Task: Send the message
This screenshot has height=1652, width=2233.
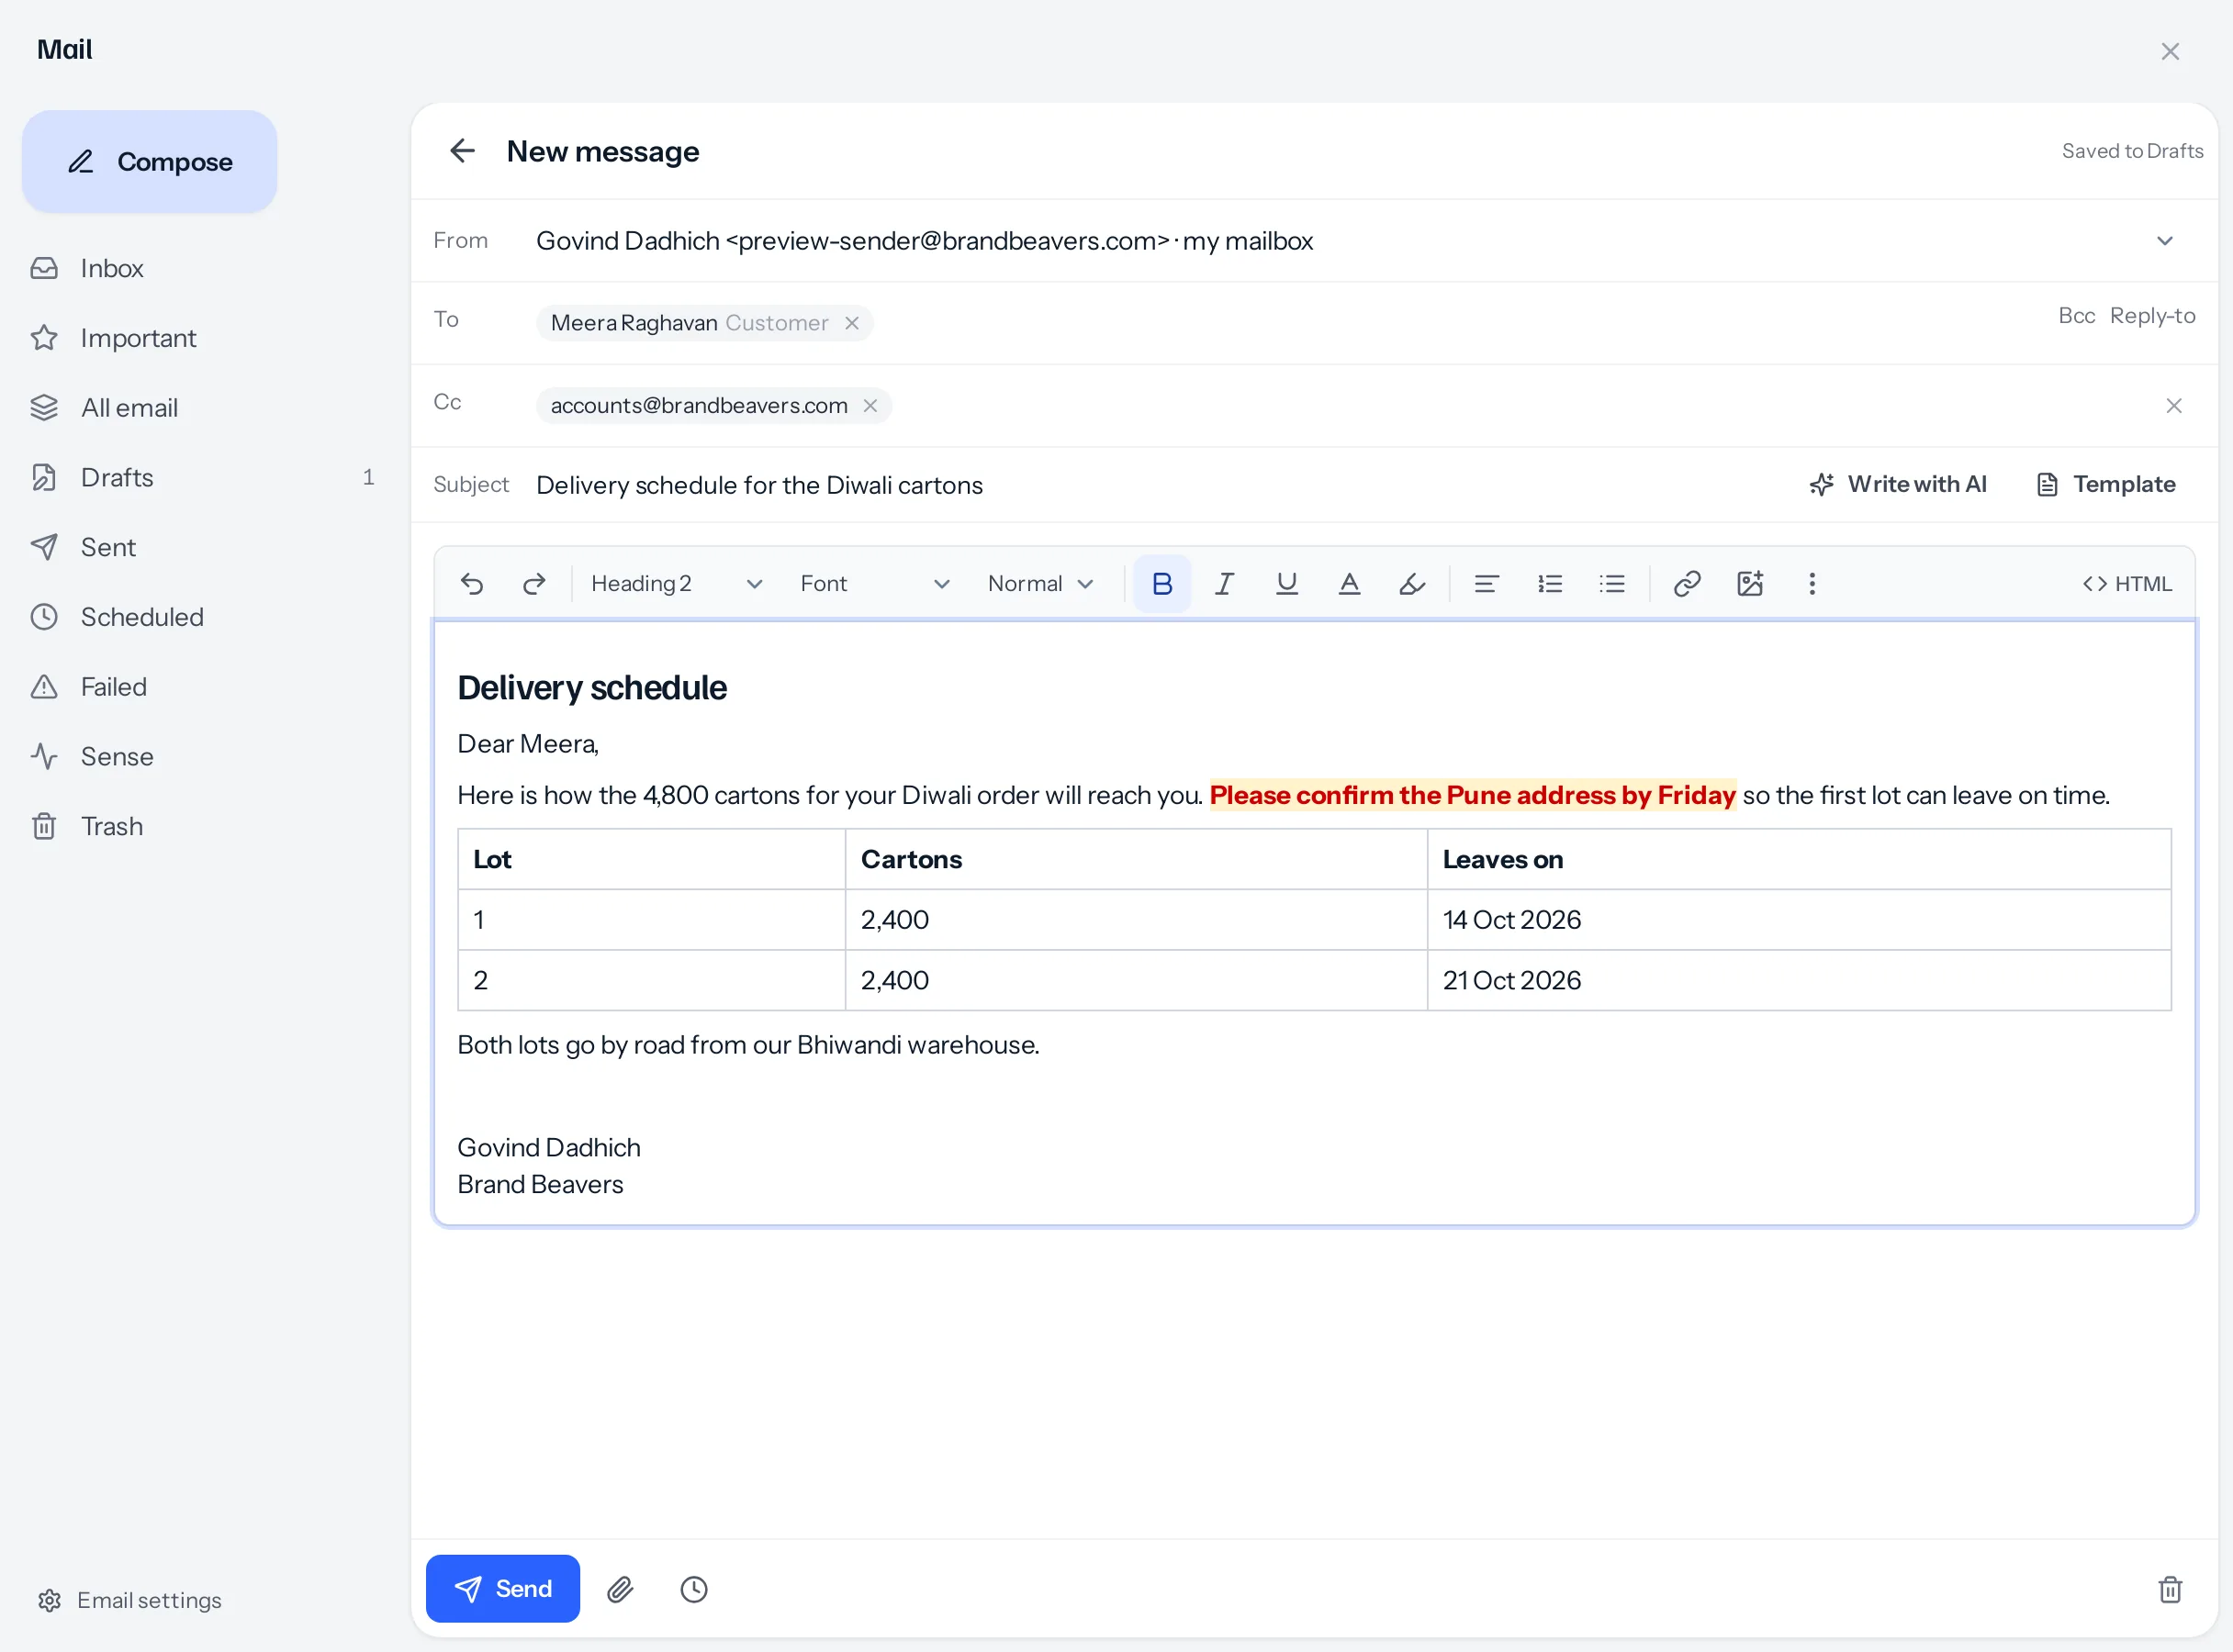Action: tap(502, 1589)
